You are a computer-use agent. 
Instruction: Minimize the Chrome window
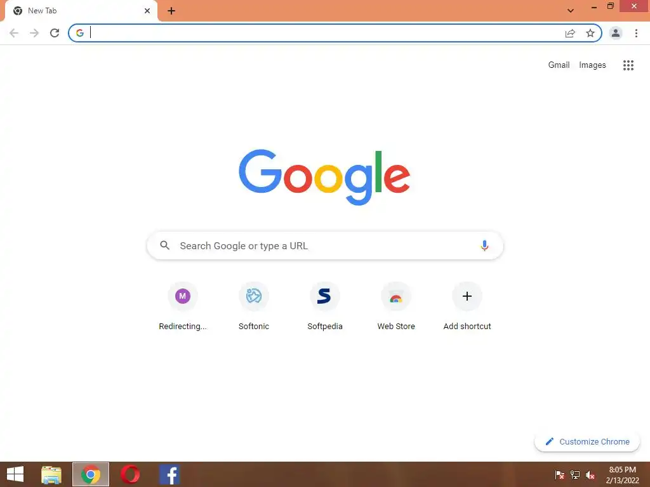pyautogui.click(x=594, y=6)
